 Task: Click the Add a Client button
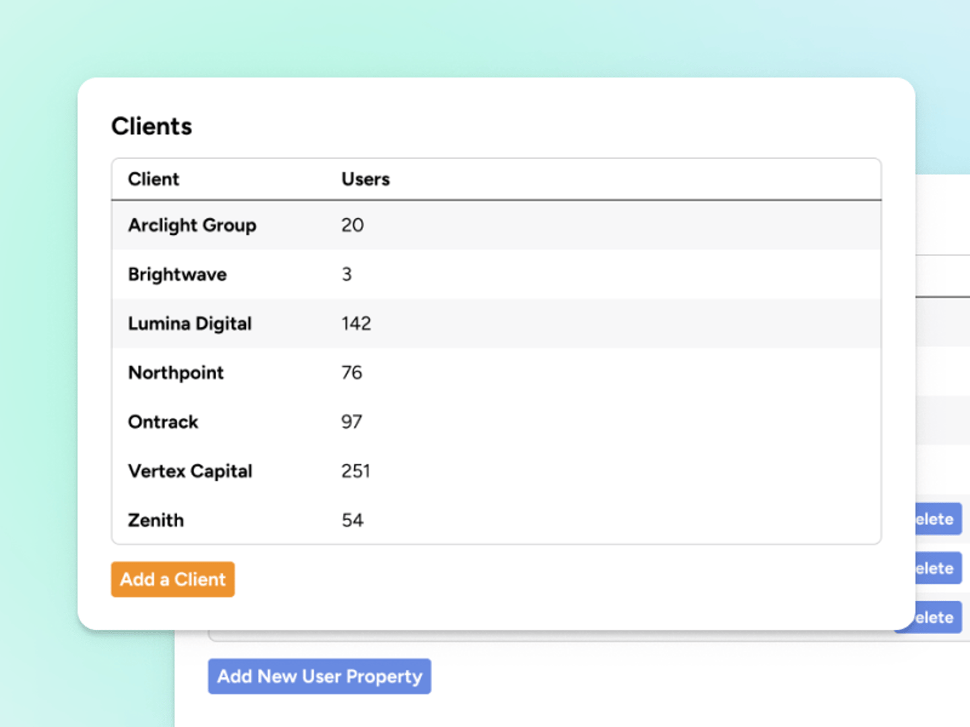(172, 579)
